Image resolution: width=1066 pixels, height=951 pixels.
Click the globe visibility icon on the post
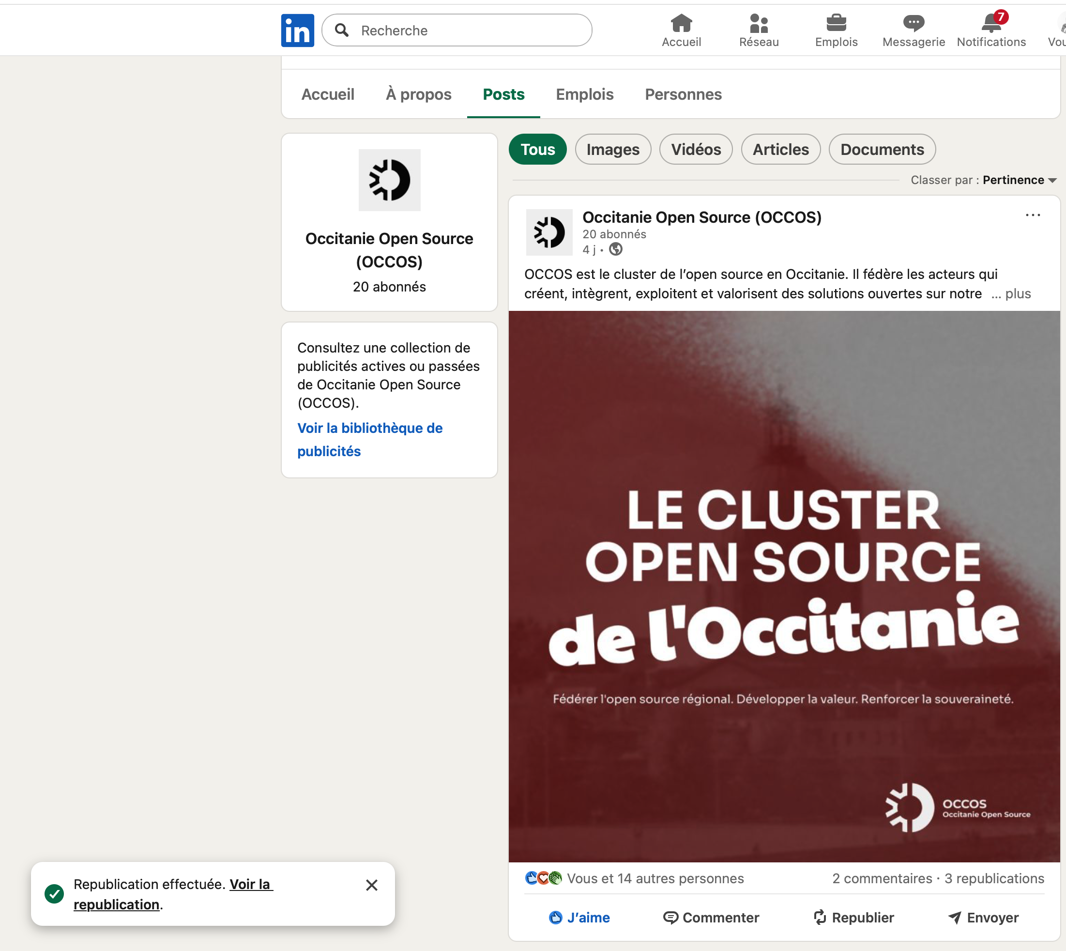click(x=616, y=249)
